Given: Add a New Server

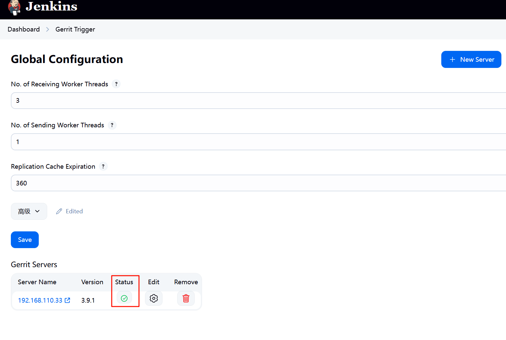Looking at the screenshot, I should coord(471,59).
